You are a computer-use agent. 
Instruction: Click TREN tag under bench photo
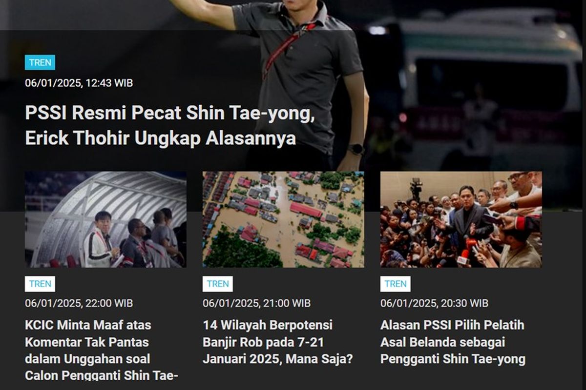40,284
